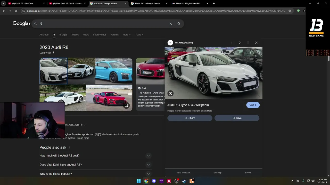Expand Does Virat Kohli have an Audi R8?
330x185 pixels.
pyautogui.click(x=95, y=165)
